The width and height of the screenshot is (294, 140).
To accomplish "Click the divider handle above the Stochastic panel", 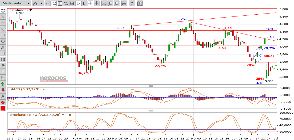I will [151, 111].
